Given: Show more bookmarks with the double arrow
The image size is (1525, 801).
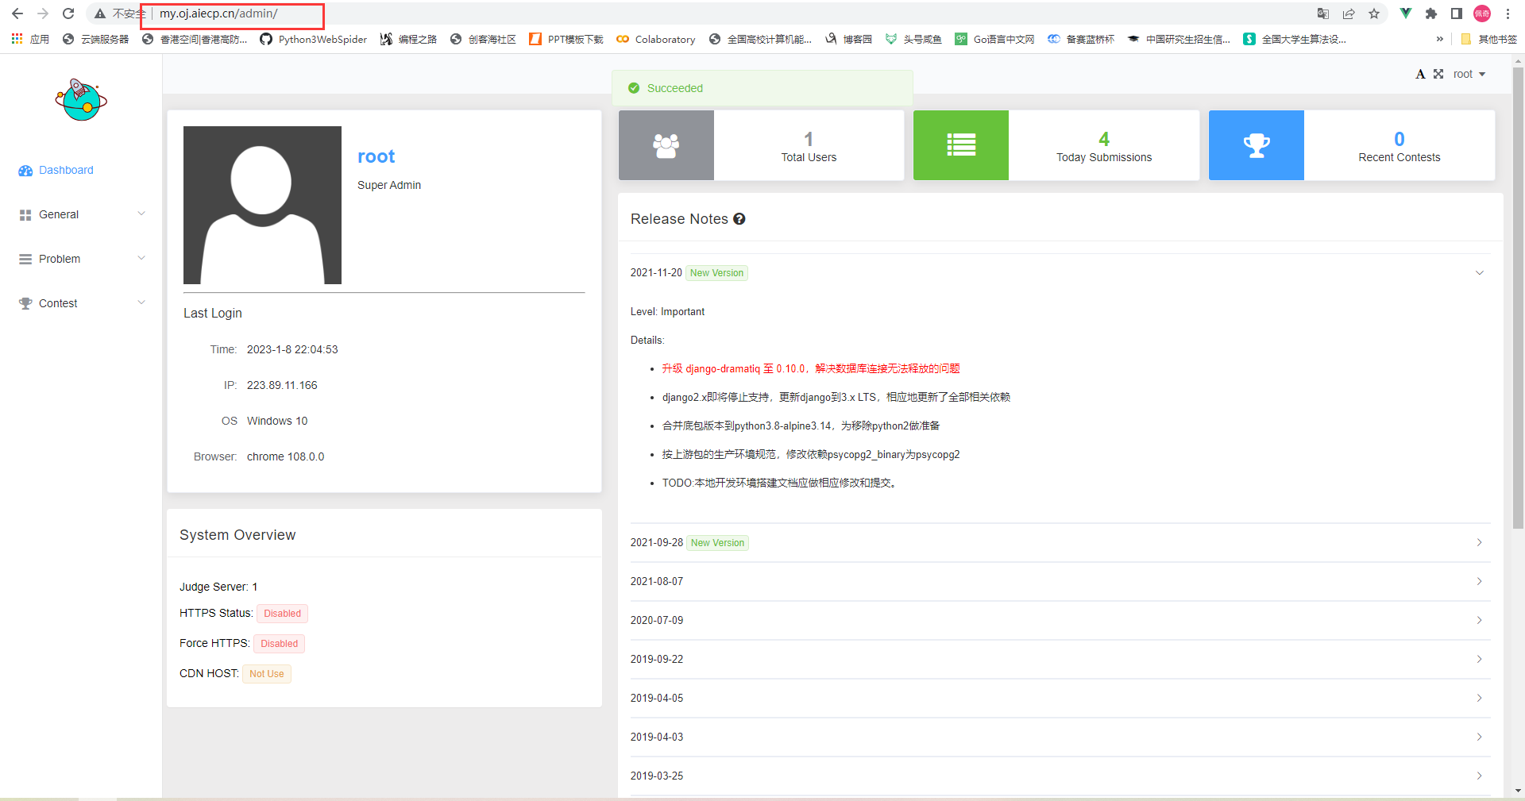Looking at the screenshot, I should click(1439, 39).
